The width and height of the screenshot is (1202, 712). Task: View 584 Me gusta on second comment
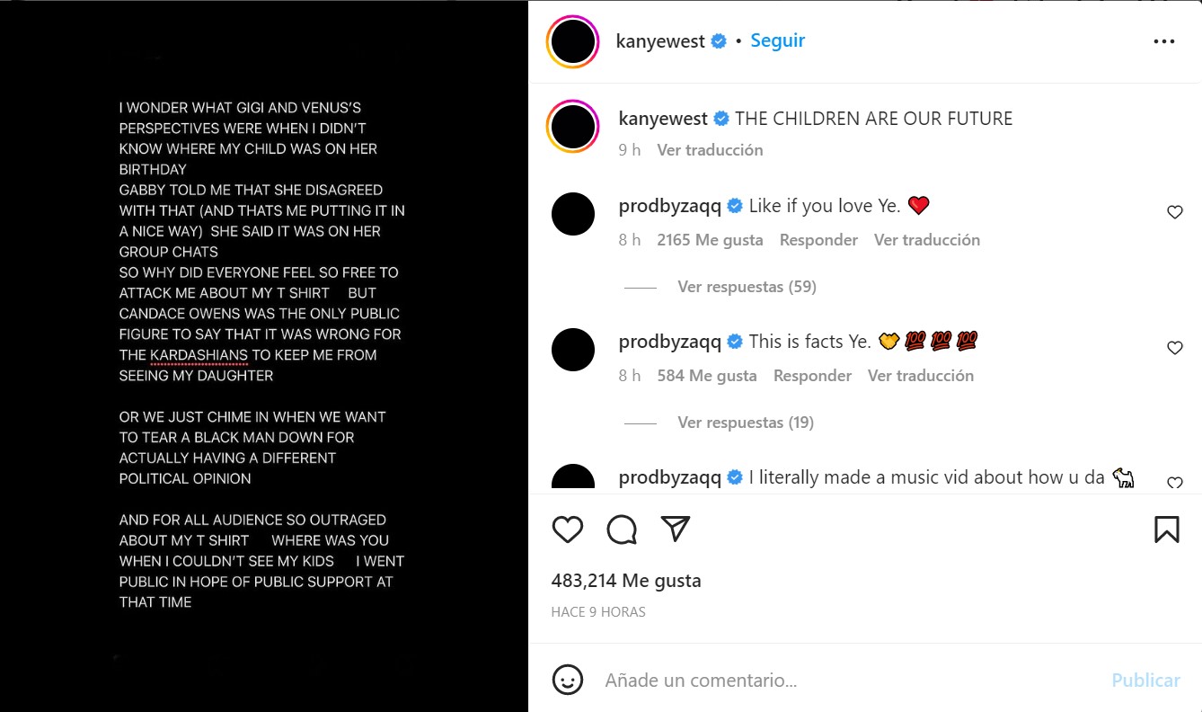[707, 376]
